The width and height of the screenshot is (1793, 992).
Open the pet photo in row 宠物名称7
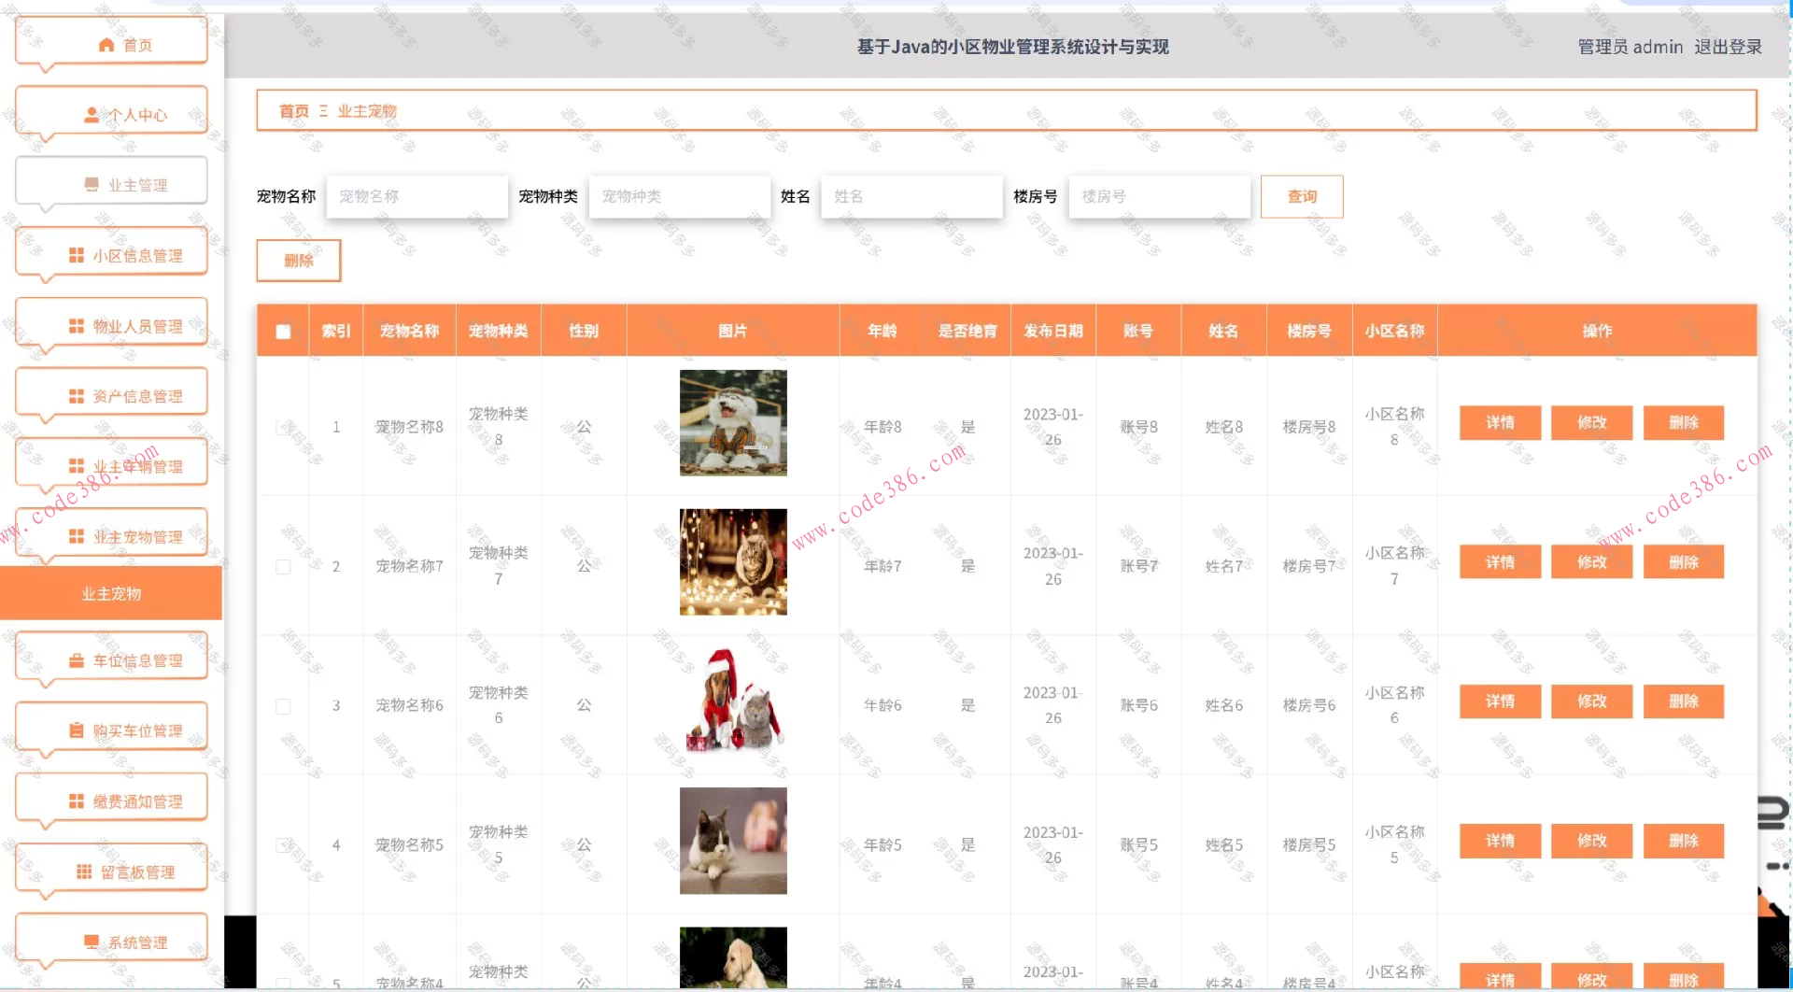click(x=733, y=562)
